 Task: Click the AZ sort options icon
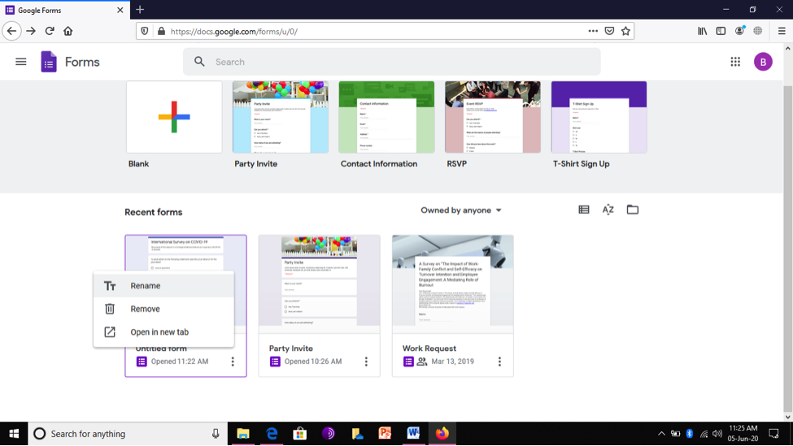pyautogui.click(x=608, y=210)
